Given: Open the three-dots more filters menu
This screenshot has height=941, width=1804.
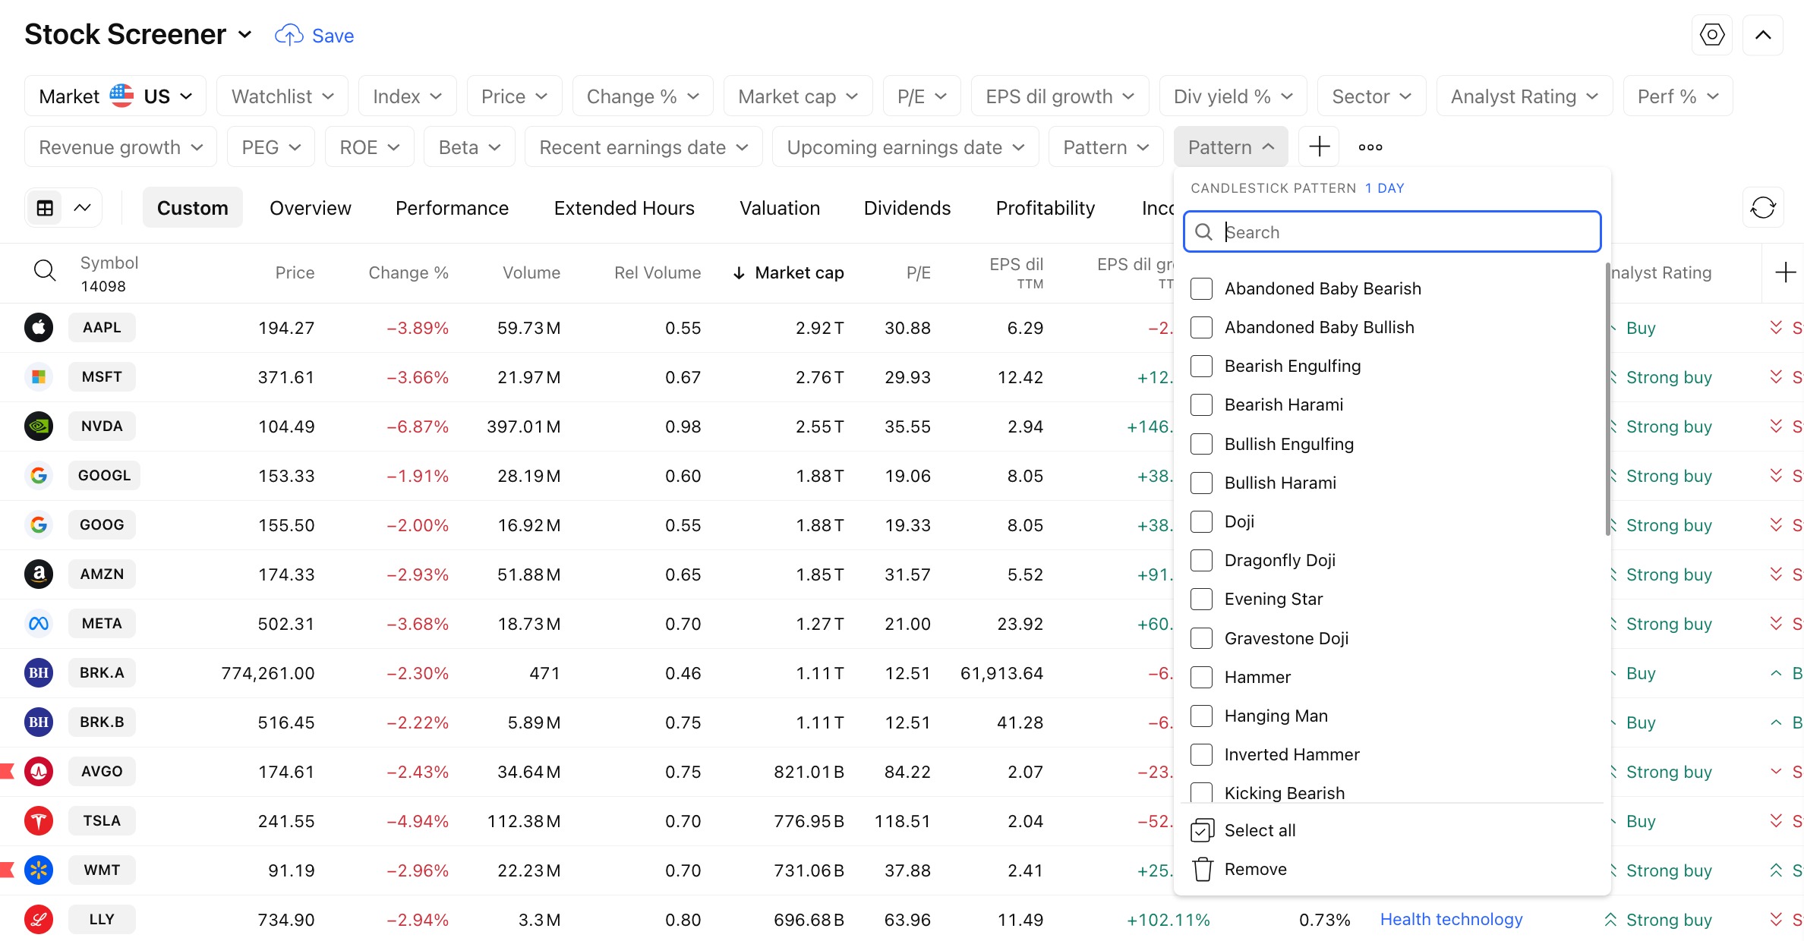Looking at the screenshot, I should click(x=1370, y=146).
